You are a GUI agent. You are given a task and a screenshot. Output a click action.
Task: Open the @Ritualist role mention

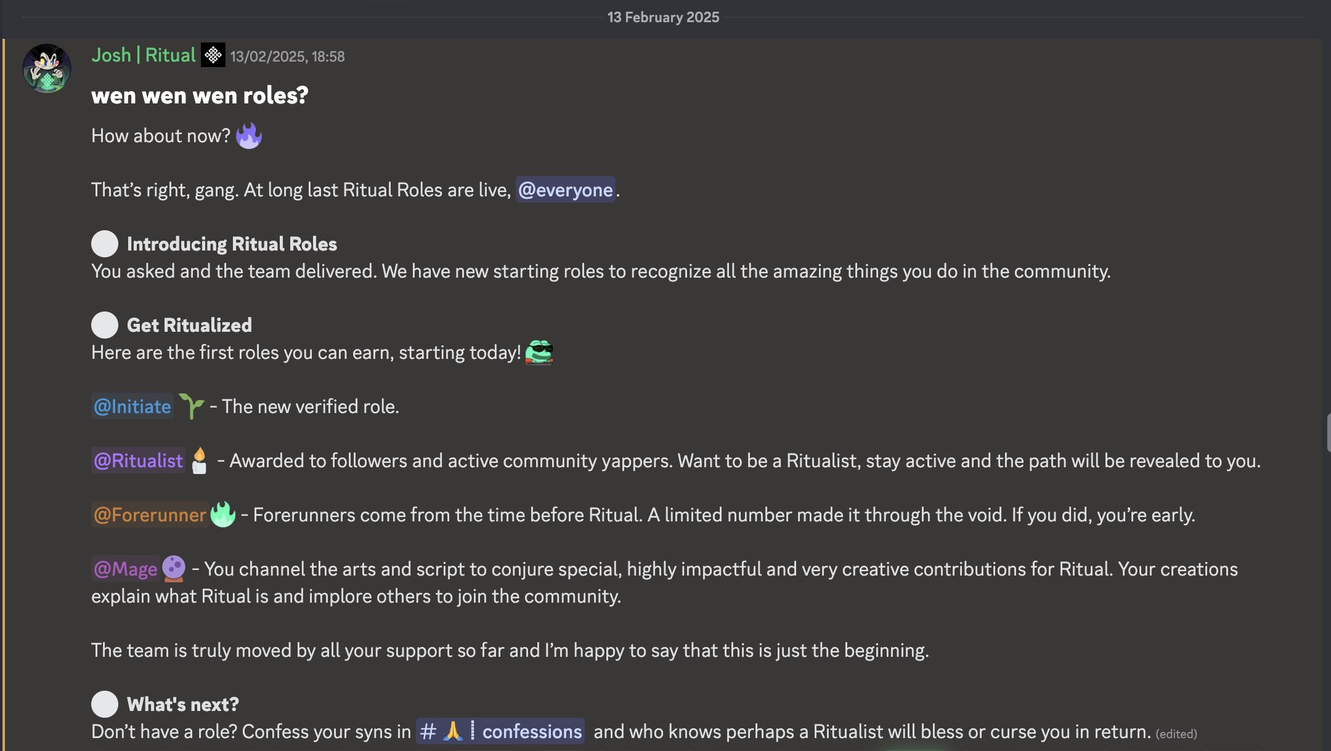pos(138,460)
